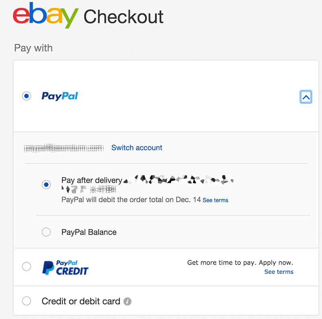Click the PayPal Credit logo

[65, 267]
